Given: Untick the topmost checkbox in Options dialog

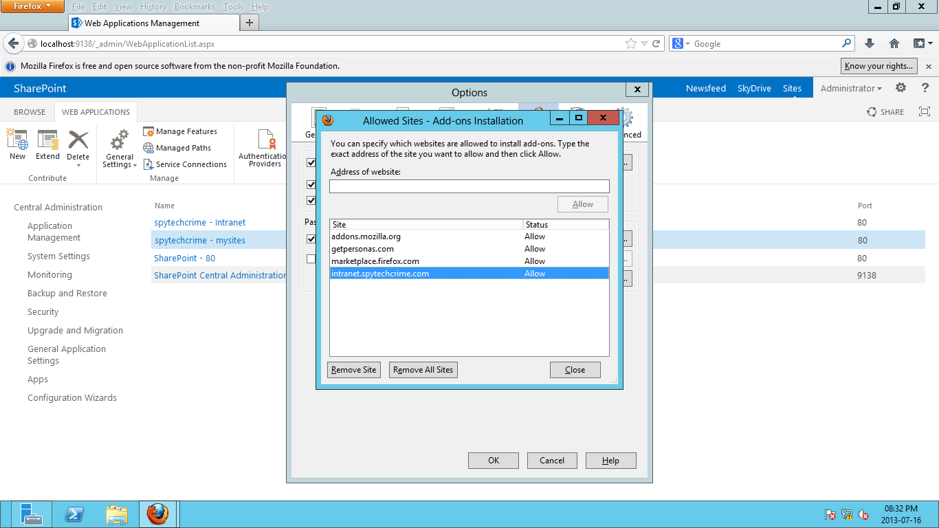Looking at the screenshot, I should point(311,163).
